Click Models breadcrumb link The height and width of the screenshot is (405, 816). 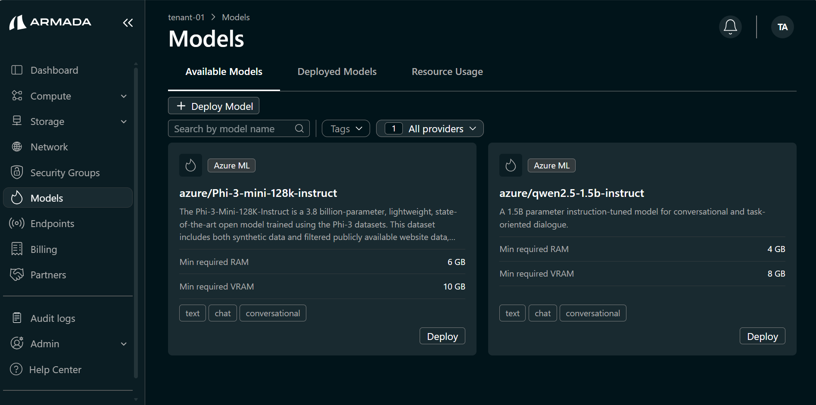(x=236, y=17)
